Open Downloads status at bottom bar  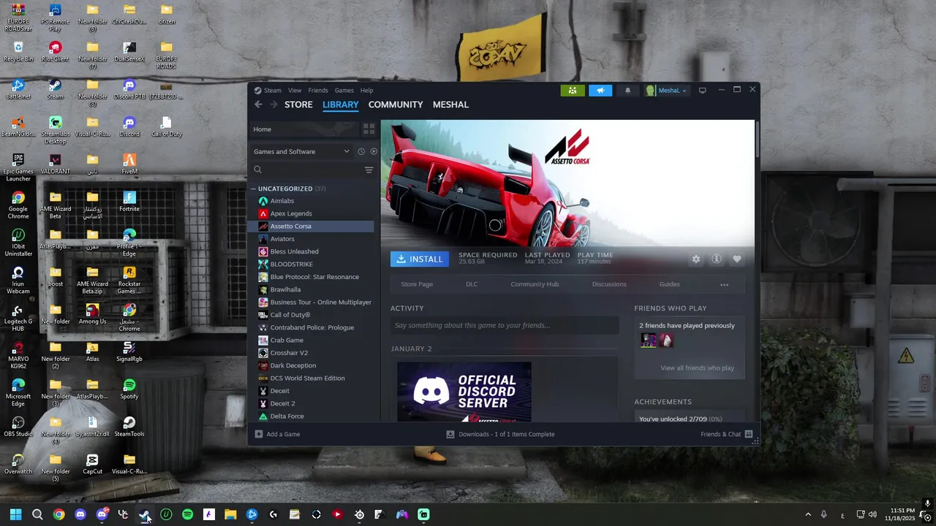[500, 434]
